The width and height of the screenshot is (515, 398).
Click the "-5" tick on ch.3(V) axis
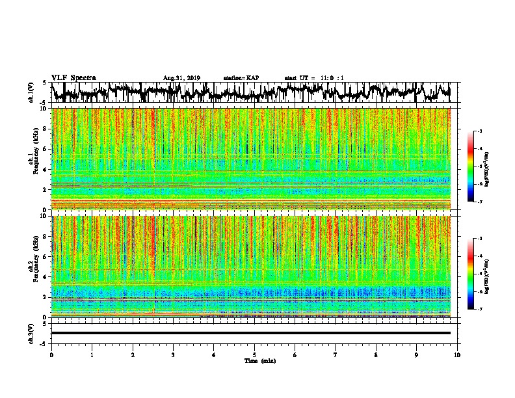point(44,344)
